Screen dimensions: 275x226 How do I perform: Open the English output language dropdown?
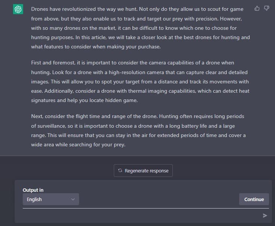(51, 199)
